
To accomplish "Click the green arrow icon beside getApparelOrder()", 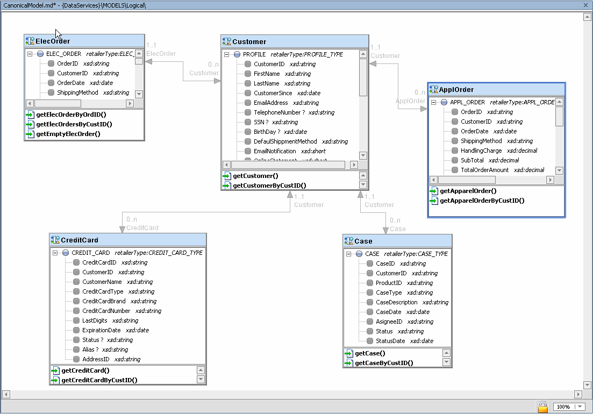I will (433, 191).
